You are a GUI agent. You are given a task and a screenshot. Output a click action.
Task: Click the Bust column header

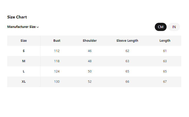(57, 41)
